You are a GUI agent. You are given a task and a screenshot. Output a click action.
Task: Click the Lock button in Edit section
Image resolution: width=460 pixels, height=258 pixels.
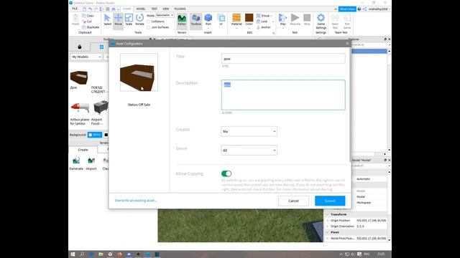[262, 21]
